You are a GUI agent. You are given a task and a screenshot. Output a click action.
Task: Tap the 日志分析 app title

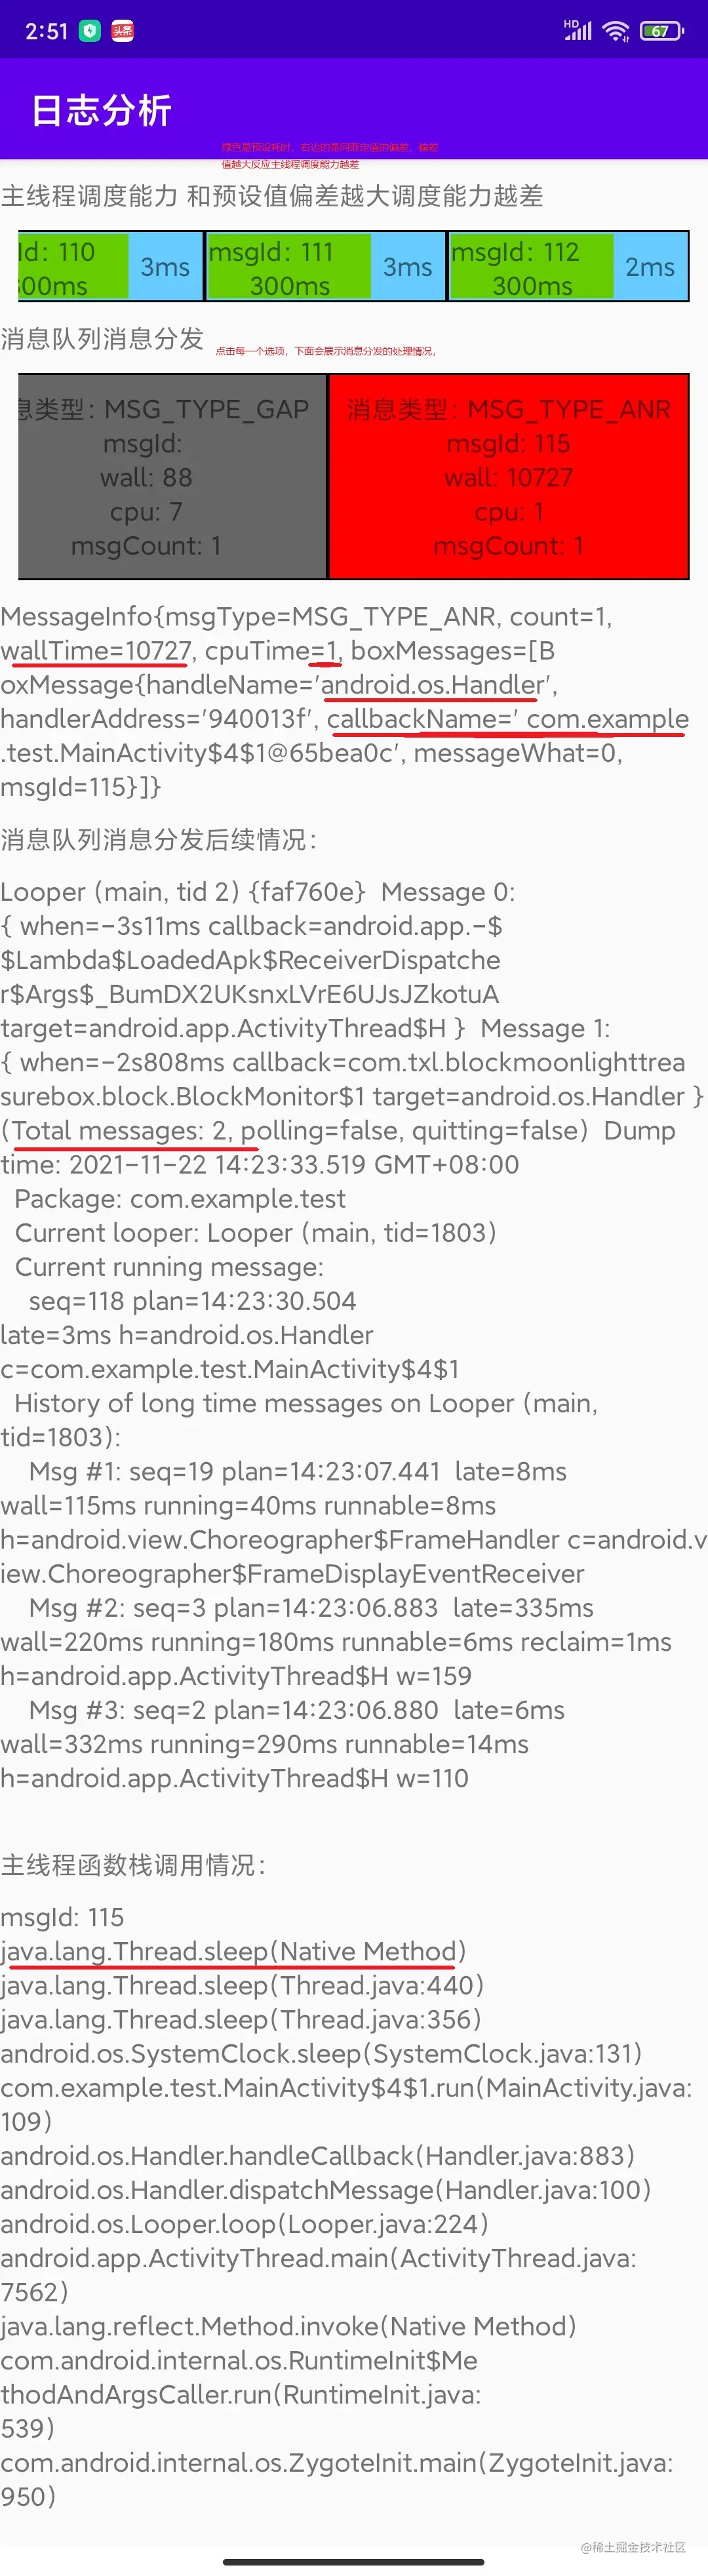[x=101, y=110]
